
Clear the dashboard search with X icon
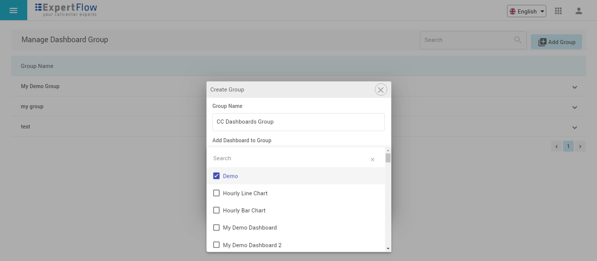coord(372,159)
